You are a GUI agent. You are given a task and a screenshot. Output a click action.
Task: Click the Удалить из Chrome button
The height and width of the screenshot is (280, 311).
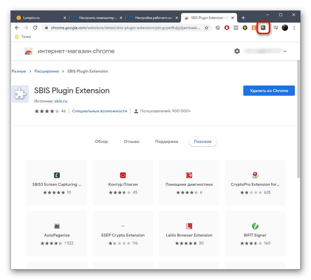coord(269,91)
